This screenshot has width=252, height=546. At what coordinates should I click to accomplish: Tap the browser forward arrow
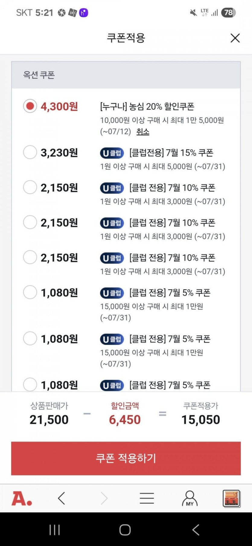click(x=104, y=498)
